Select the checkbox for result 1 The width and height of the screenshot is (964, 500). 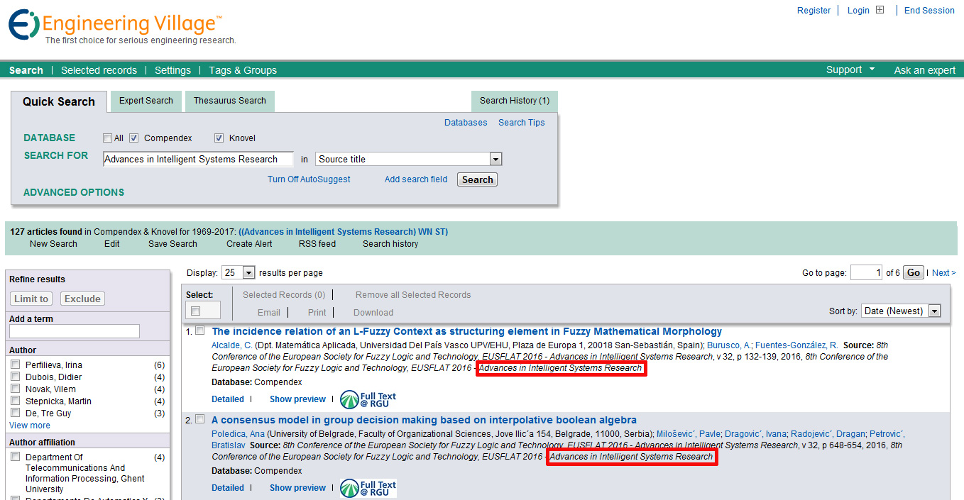point(200,330)
